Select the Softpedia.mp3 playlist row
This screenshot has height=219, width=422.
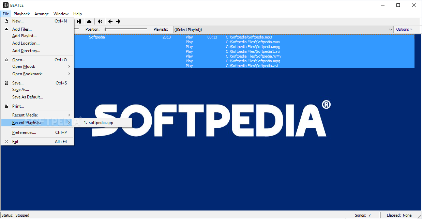[244, 37]
